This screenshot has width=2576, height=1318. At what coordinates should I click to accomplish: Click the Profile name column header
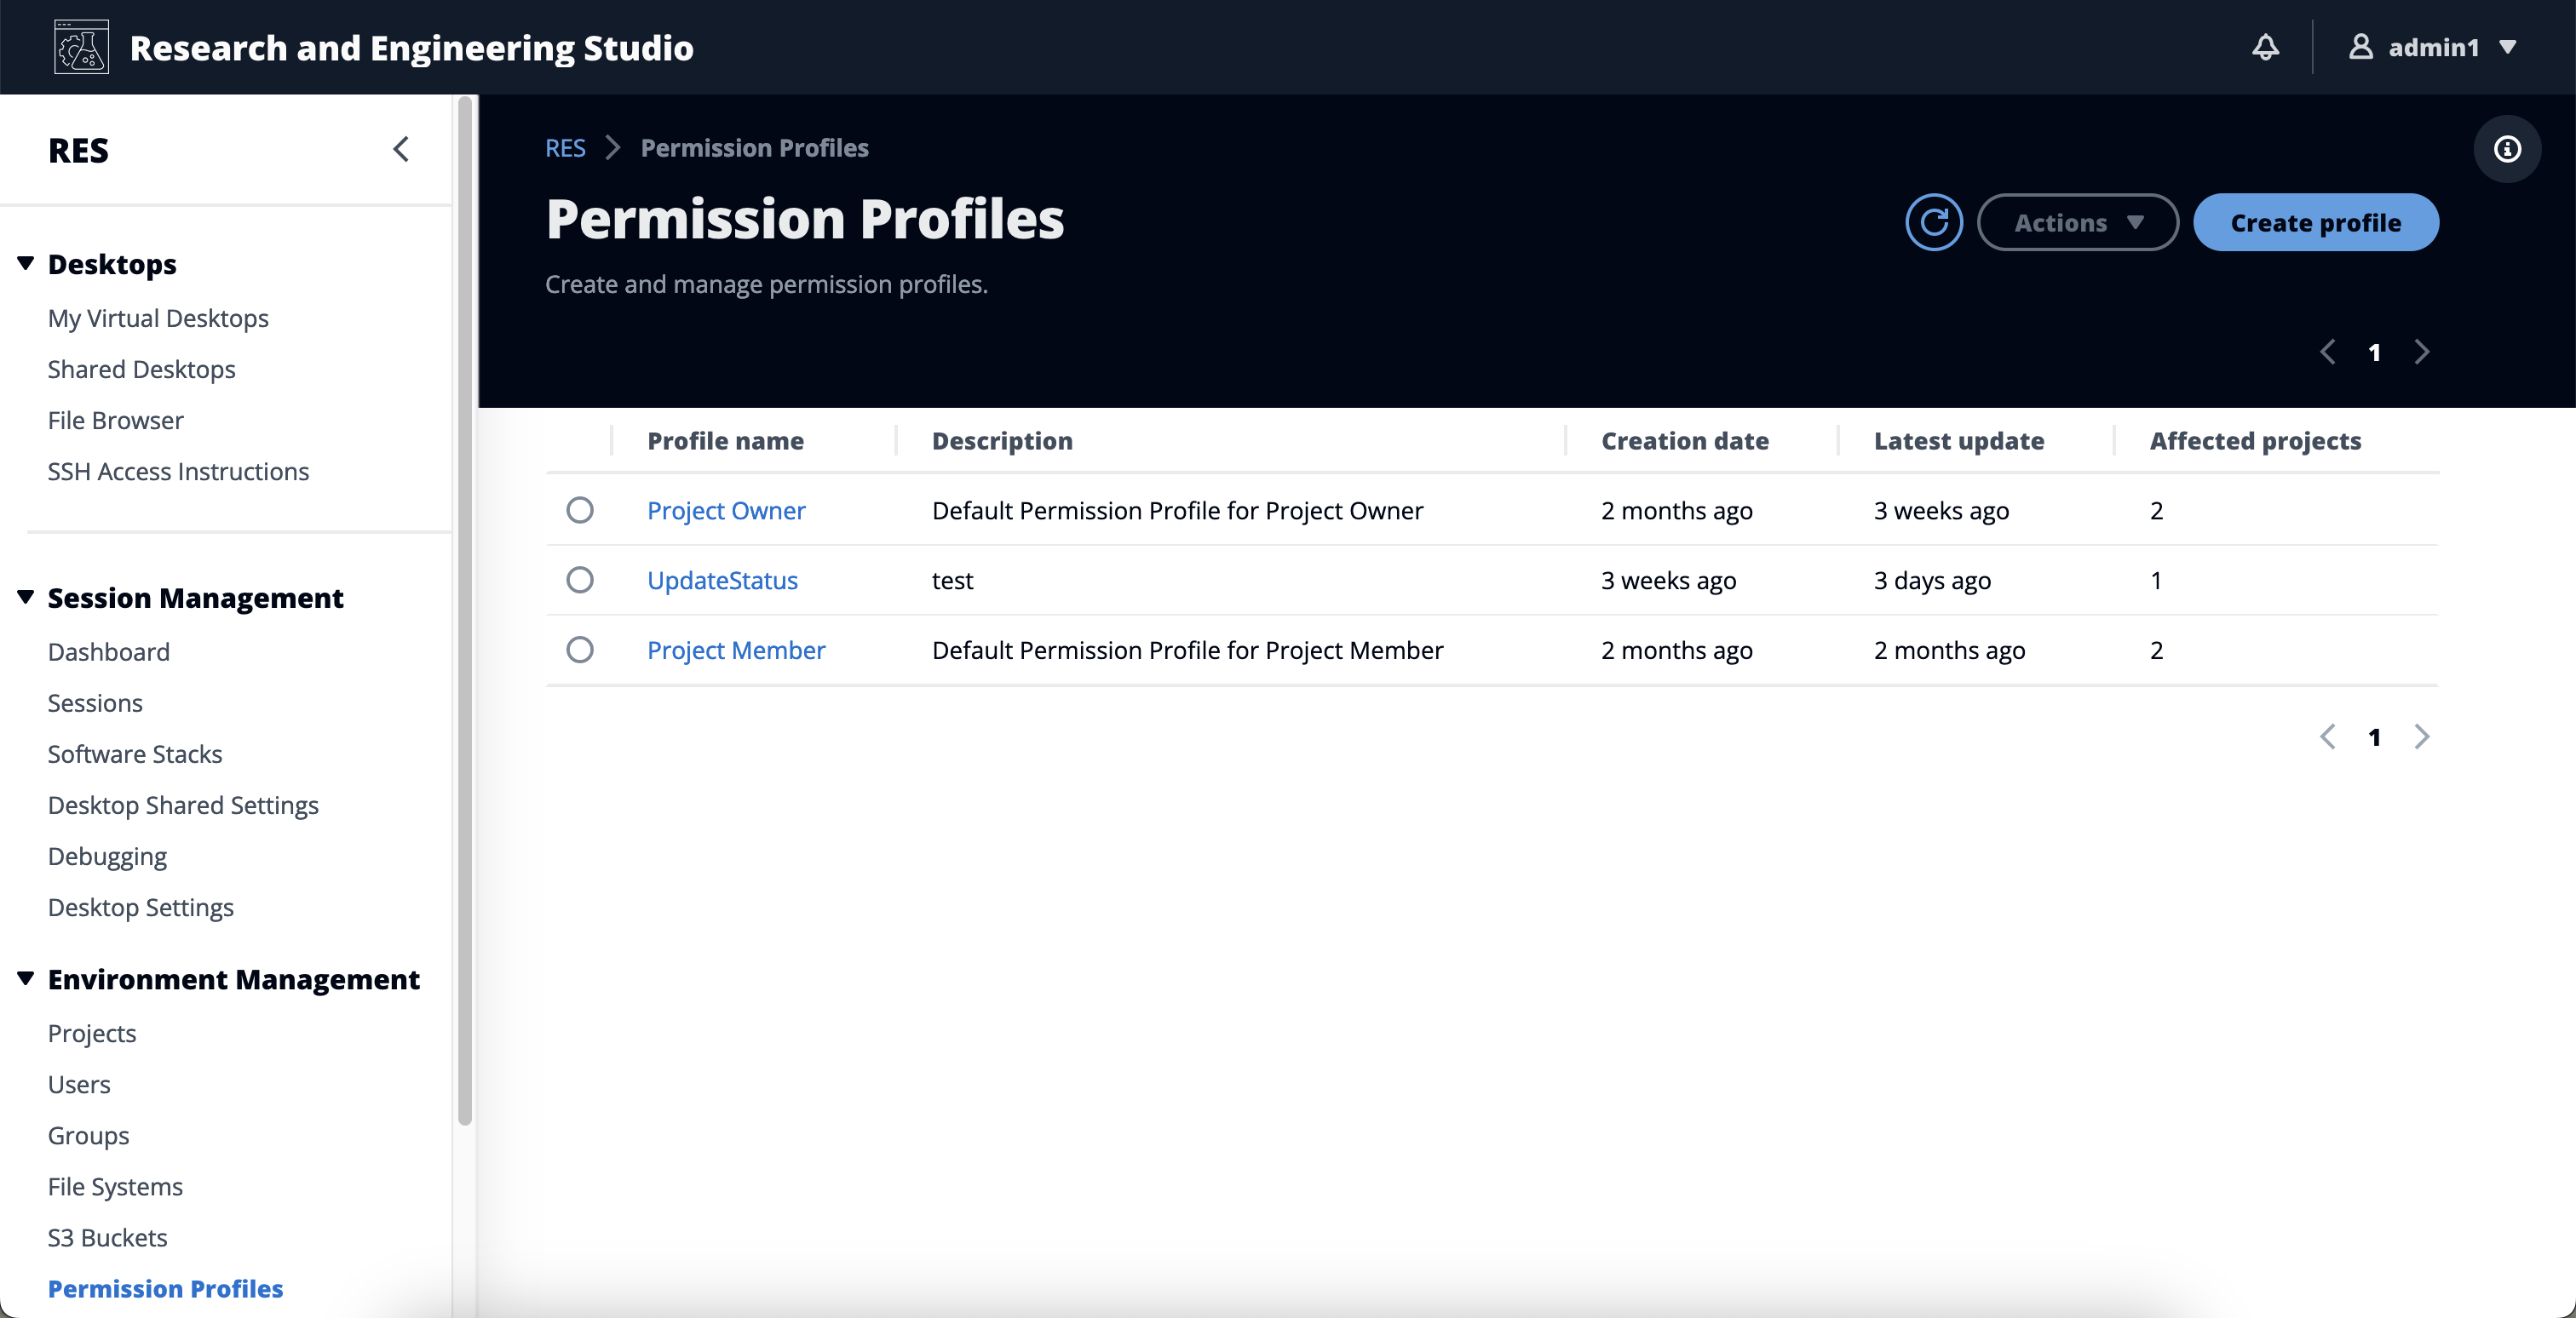point(725,439)
